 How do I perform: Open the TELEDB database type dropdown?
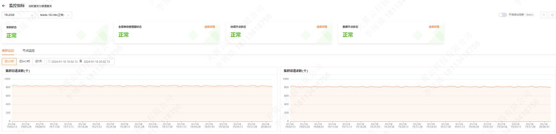[19, 15]
